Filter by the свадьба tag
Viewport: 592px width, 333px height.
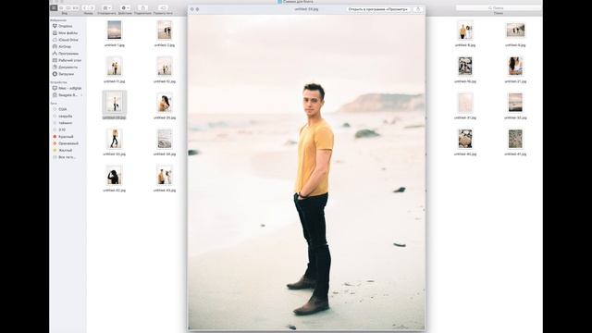pos(63,116)
